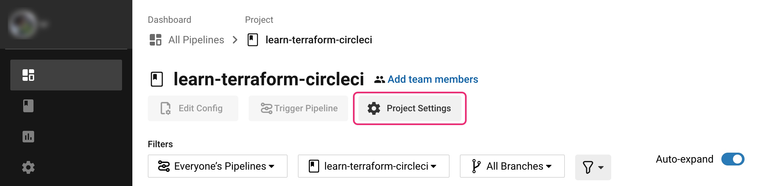Open Project Settings
This screenshot has width=760, height=186.
[409, 108]
